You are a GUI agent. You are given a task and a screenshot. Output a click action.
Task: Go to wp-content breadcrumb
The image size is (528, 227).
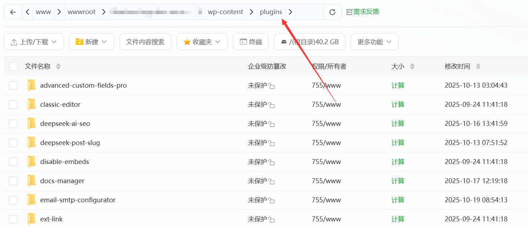[x=225, y=12]
